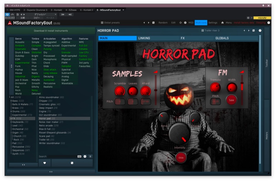Image resolution: width=276 pixels, height=181 pixels.
Task: Click the help question mark beside Trailer riser 3
Action: pyautogui.click(x=260, y=31)
